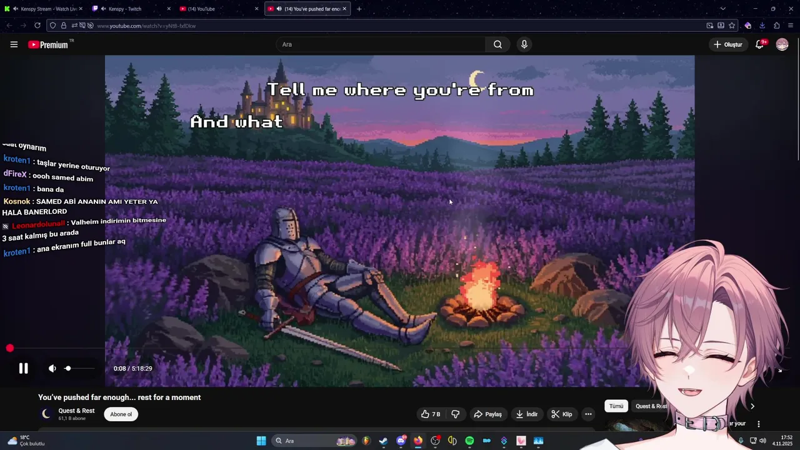The width and height of the screenshot is (800, 450).
Task: List all tabs dropdown arrow
Action: point(722,9)
